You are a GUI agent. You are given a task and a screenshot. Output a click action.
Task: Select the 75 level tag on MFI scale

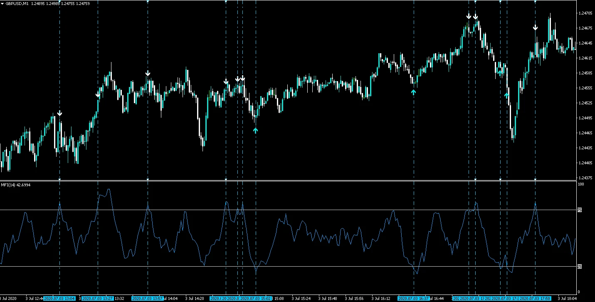pos(580,210)
